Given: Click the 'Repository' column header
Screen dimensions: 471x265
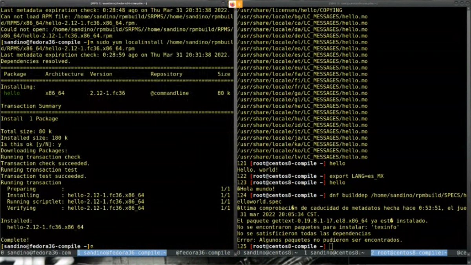Looking at the screenshot, I should 166,74.
